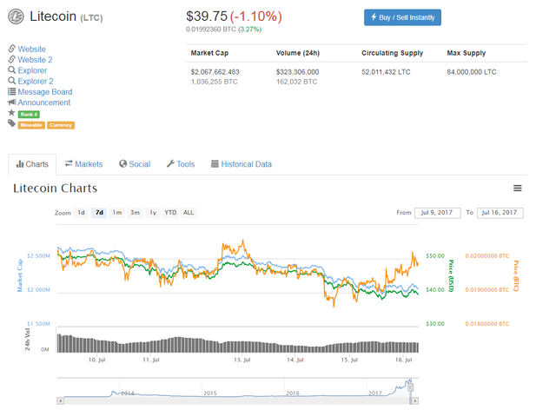The width and height of the screenshot is (556, 410).
Task: Open the Website link
Action: coord(32,49)
